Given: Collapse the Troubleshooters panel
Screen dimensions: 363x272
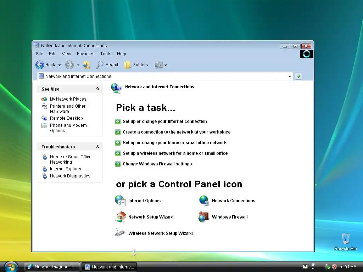Looking at the screenshot, I should pos(97,147).
